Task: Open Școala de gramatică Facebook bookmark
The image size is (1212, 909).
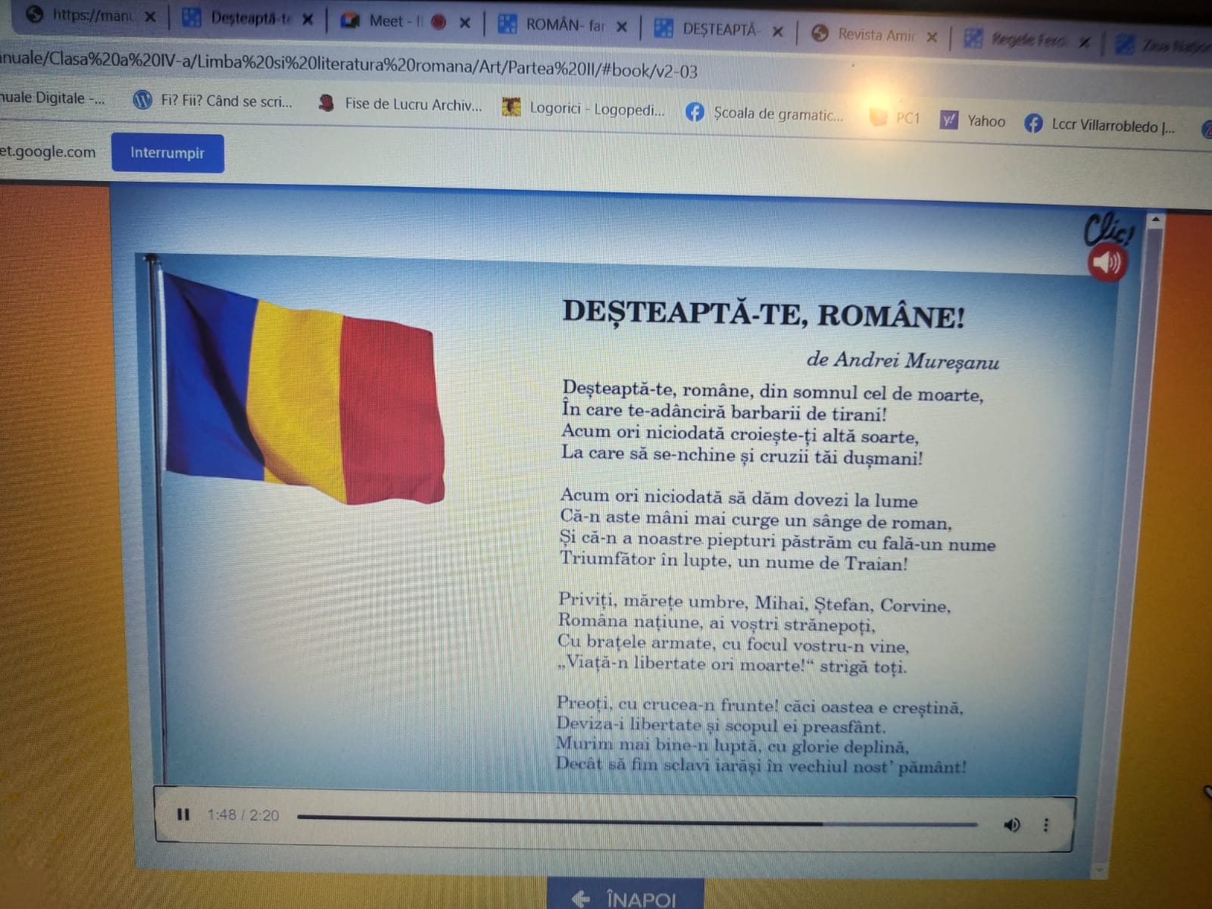Action: coord(776,114)
